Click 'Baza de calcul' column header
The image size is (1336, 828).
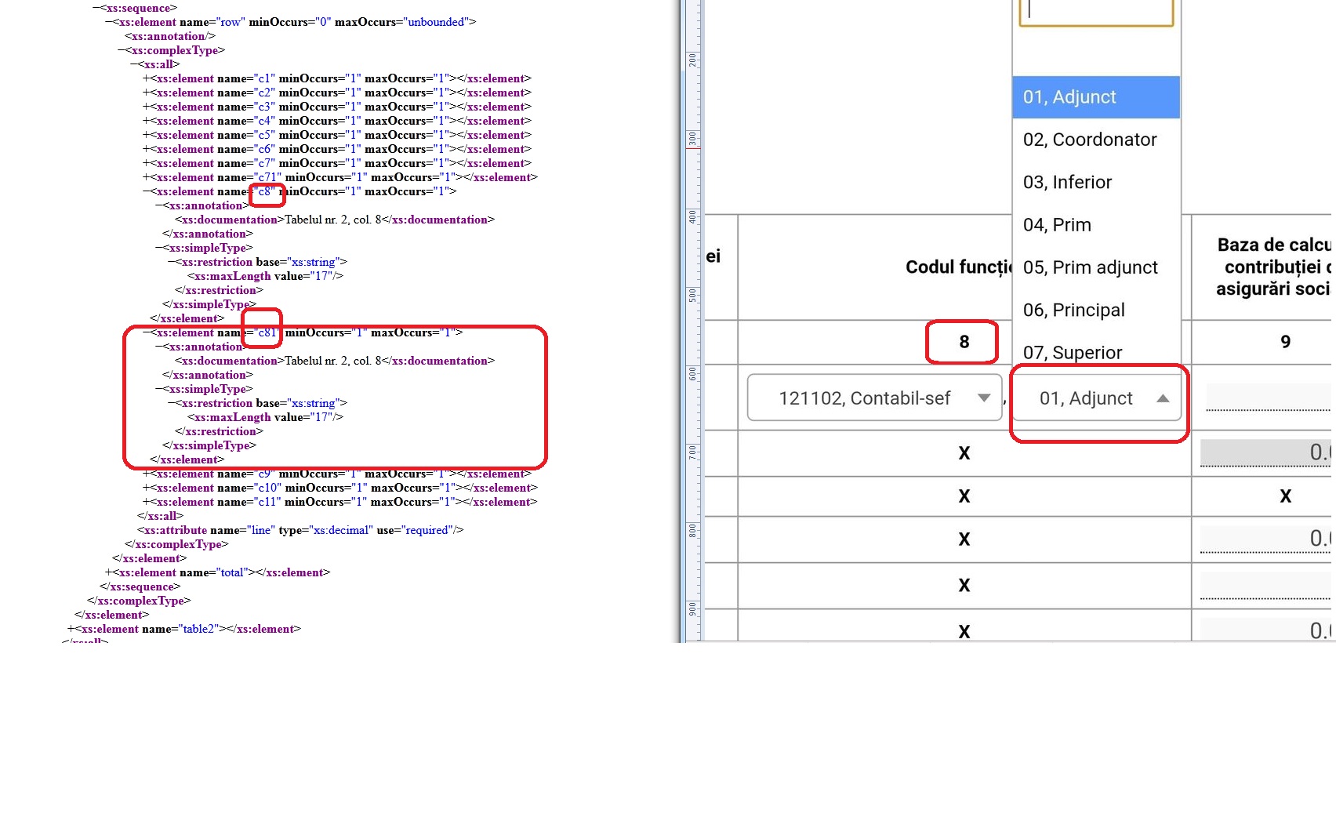(1274, 267)
